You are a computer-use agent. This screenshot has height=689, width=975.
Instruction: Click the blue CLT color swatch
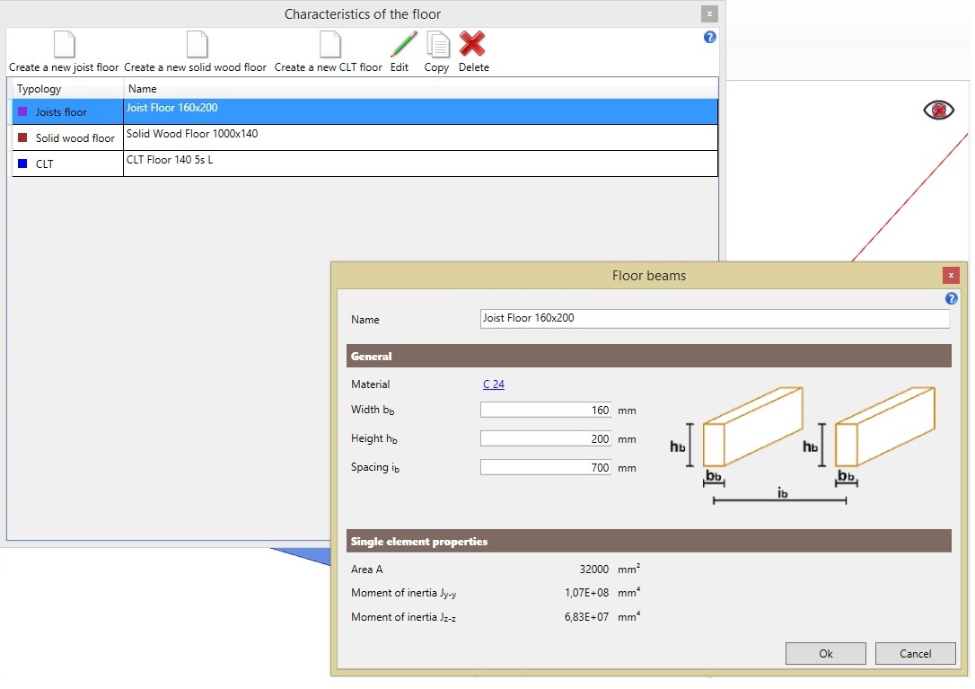(x=22, y=163)
